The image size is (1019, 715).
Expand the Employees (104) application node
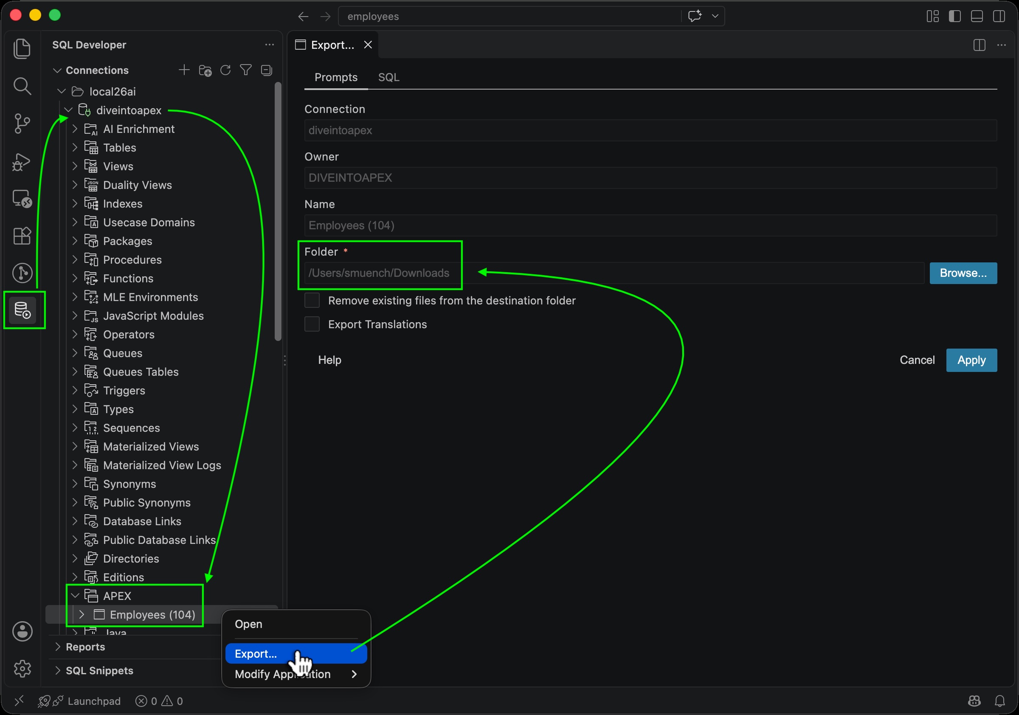click(x=82, y=614)
